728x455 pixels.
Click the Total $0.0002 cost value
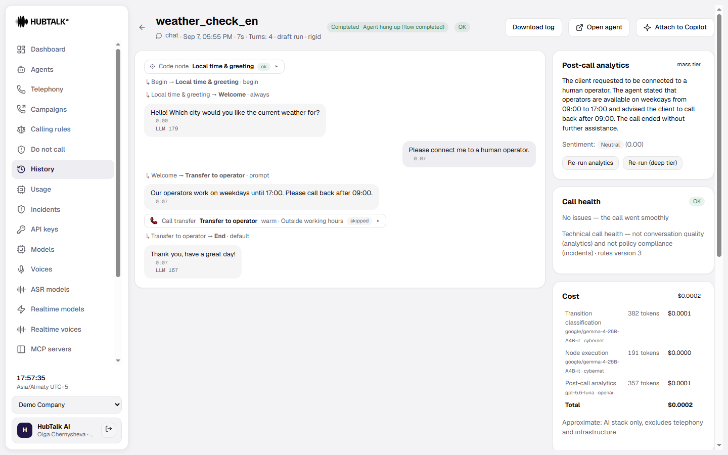pyautogui.click(x=680, y=405)
